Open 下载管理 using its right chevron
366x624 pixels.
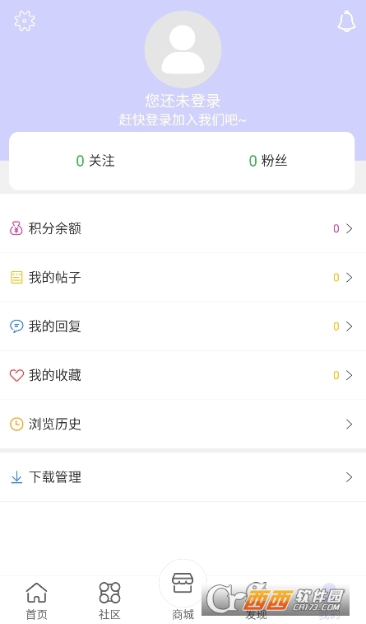349,477
